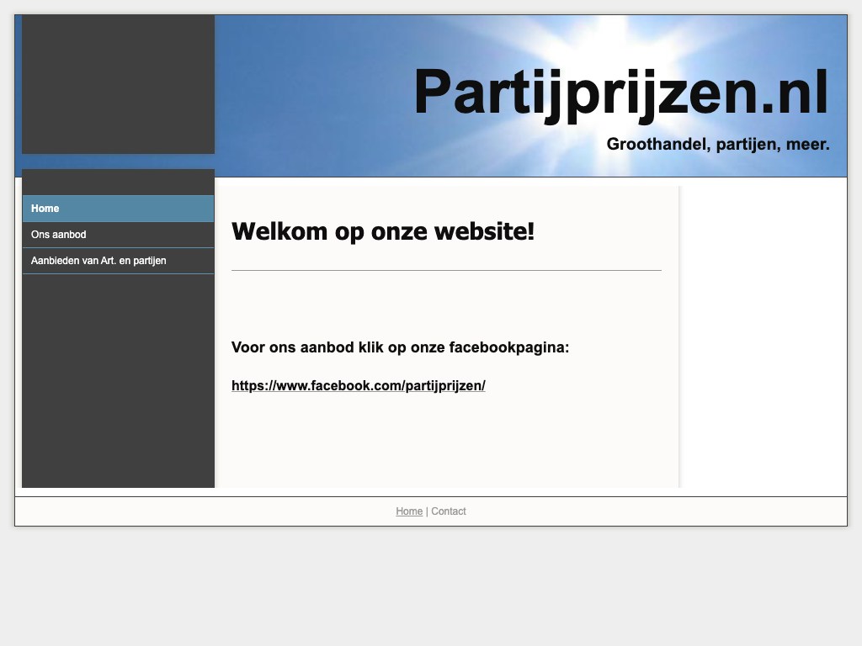Click the Partijprijzen.nl site title
Image resolution: width=862 pixels, height=646 pixels.
[620, 93]
